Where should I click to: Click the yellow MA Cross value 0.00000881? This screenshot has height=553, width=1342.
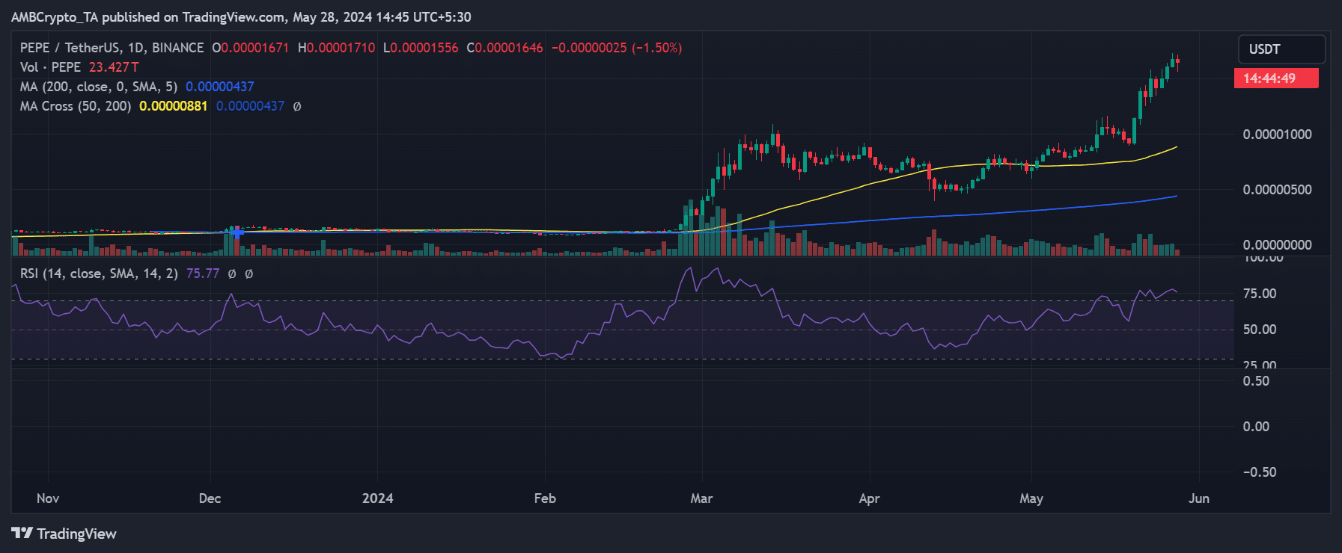174,106
